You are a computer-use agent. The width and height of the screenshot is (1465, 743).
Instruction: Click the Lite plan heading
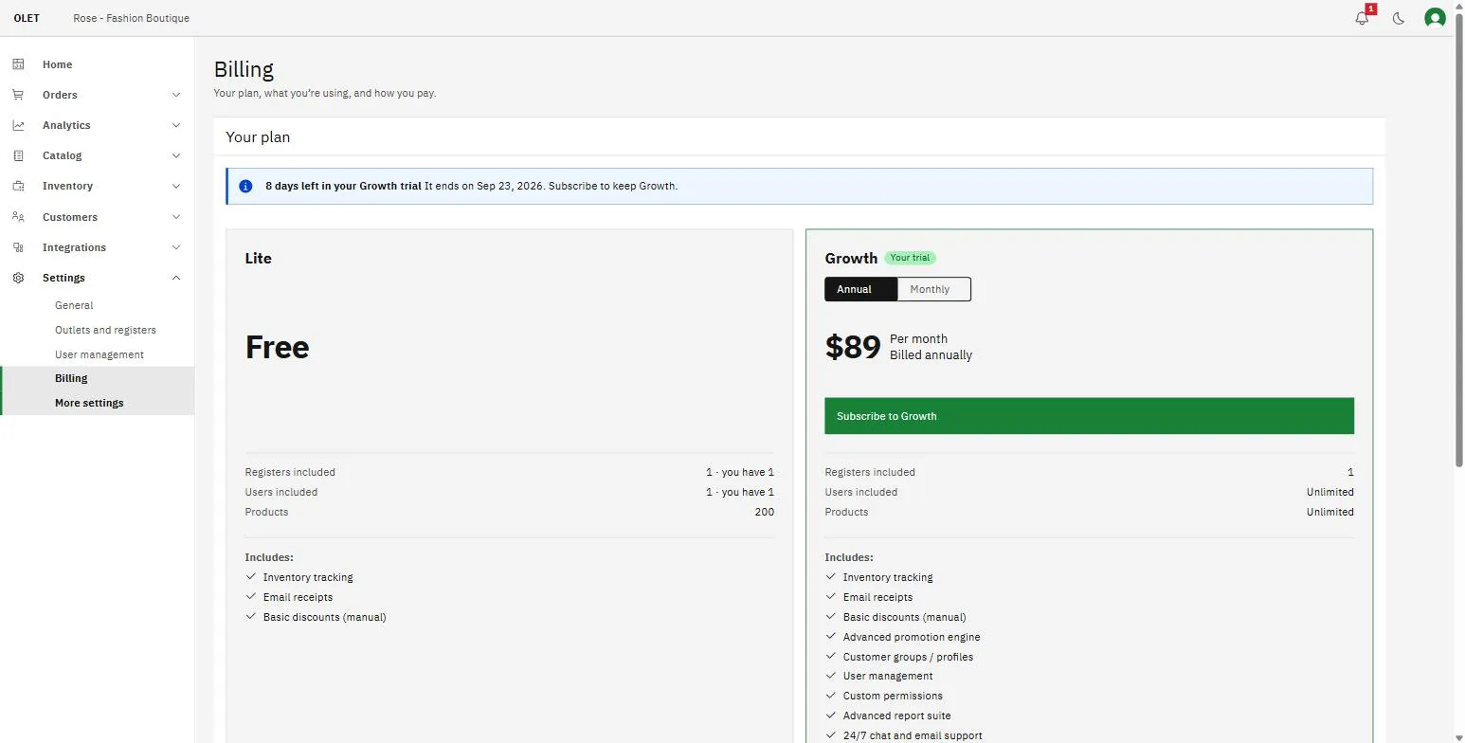point(258,258)
